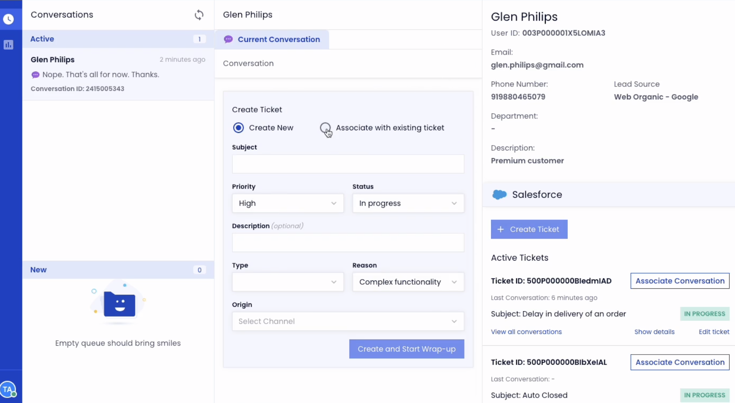The width and height of the screenshot is (735, 403).
Task: Click Glen Philips name in the conversation header
Action: (x=248, y=15)
